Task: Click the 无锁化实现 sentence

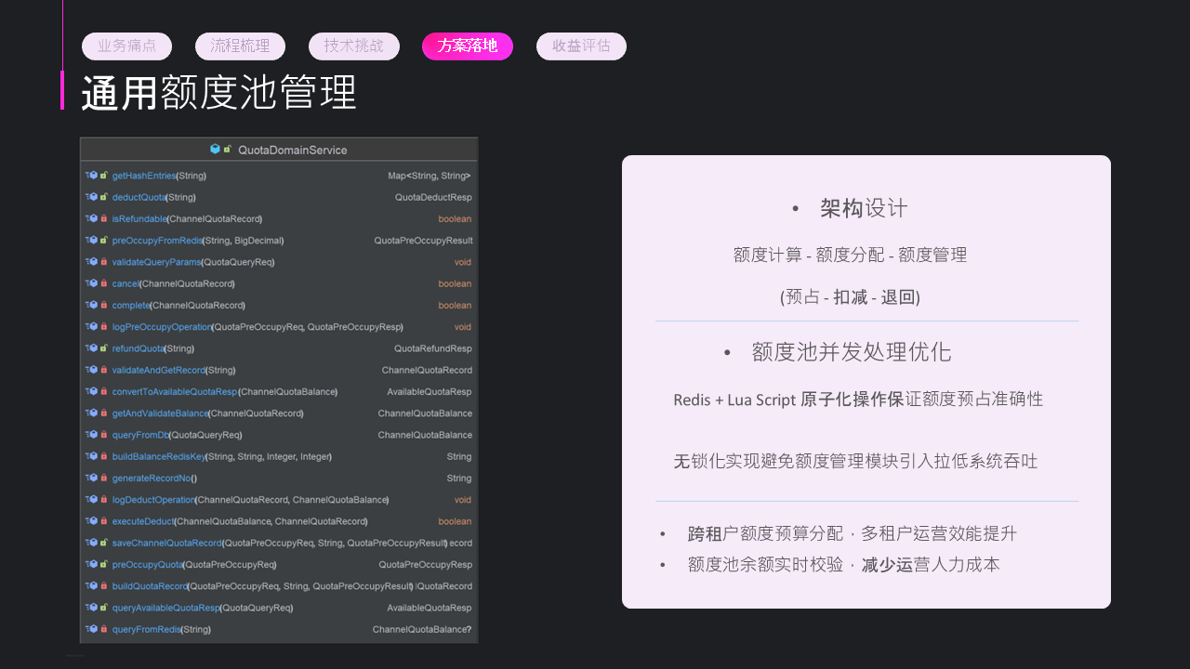Action: click(x=855, y=462)
